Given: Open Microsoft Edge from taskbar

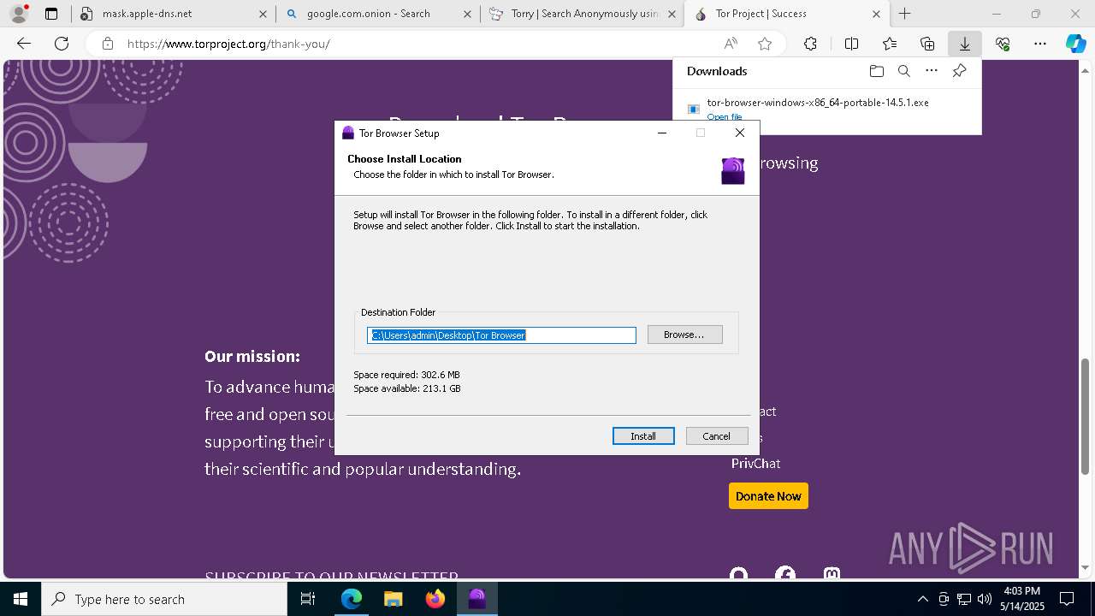Looking at the screenshot, I should click(x=352, y=599).
